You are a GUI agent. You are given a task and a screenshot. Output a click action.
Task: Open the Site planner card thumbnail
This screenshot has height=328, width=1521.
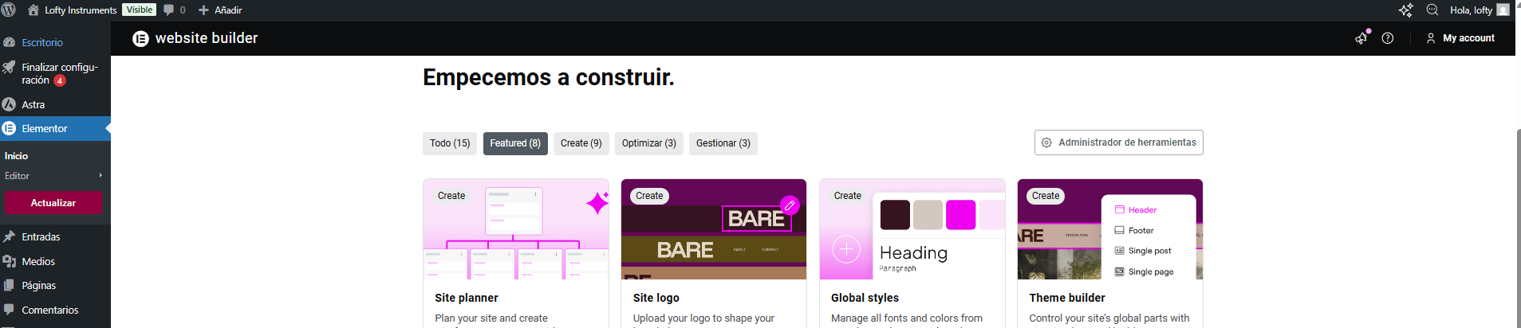click(515, 229)
